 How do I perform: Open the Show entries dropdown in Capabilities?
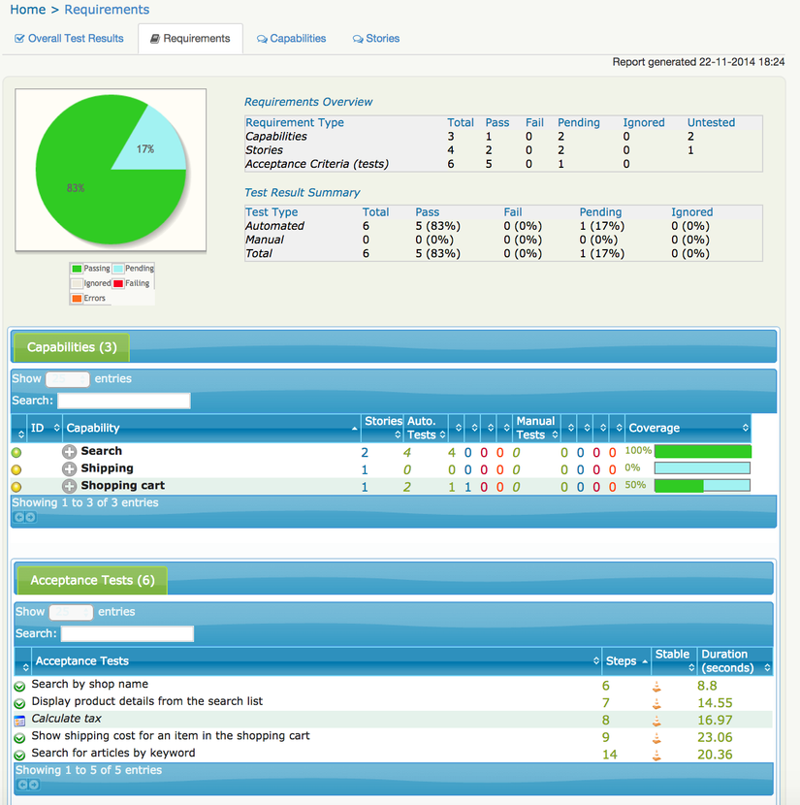coord(68,379)
